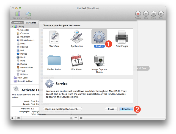Screen dimensions: 176x134
Task: Select Contacts in the library list
Action: click(x=24, y=33)
